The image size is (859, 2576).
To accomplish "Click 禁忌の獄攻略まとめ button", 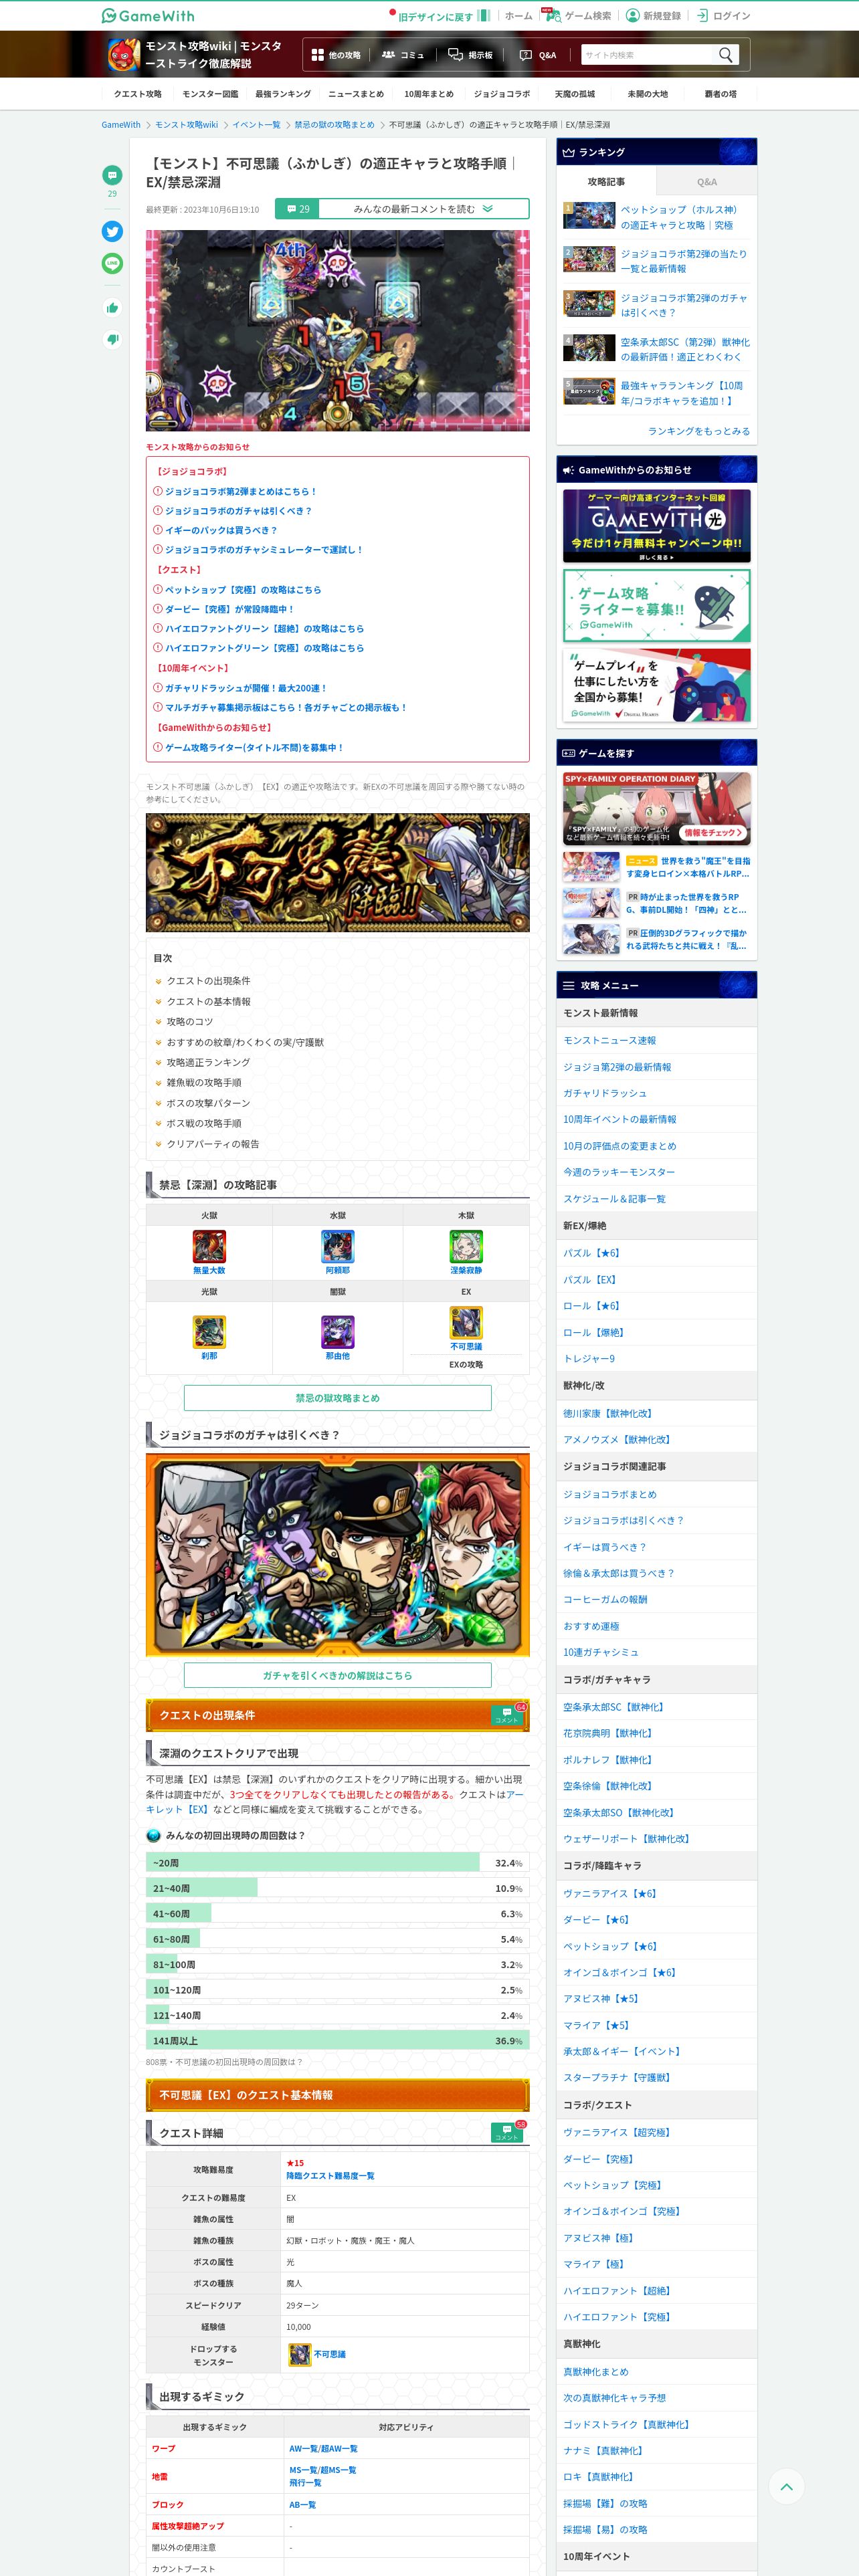I will click(x=337, y=1397).
